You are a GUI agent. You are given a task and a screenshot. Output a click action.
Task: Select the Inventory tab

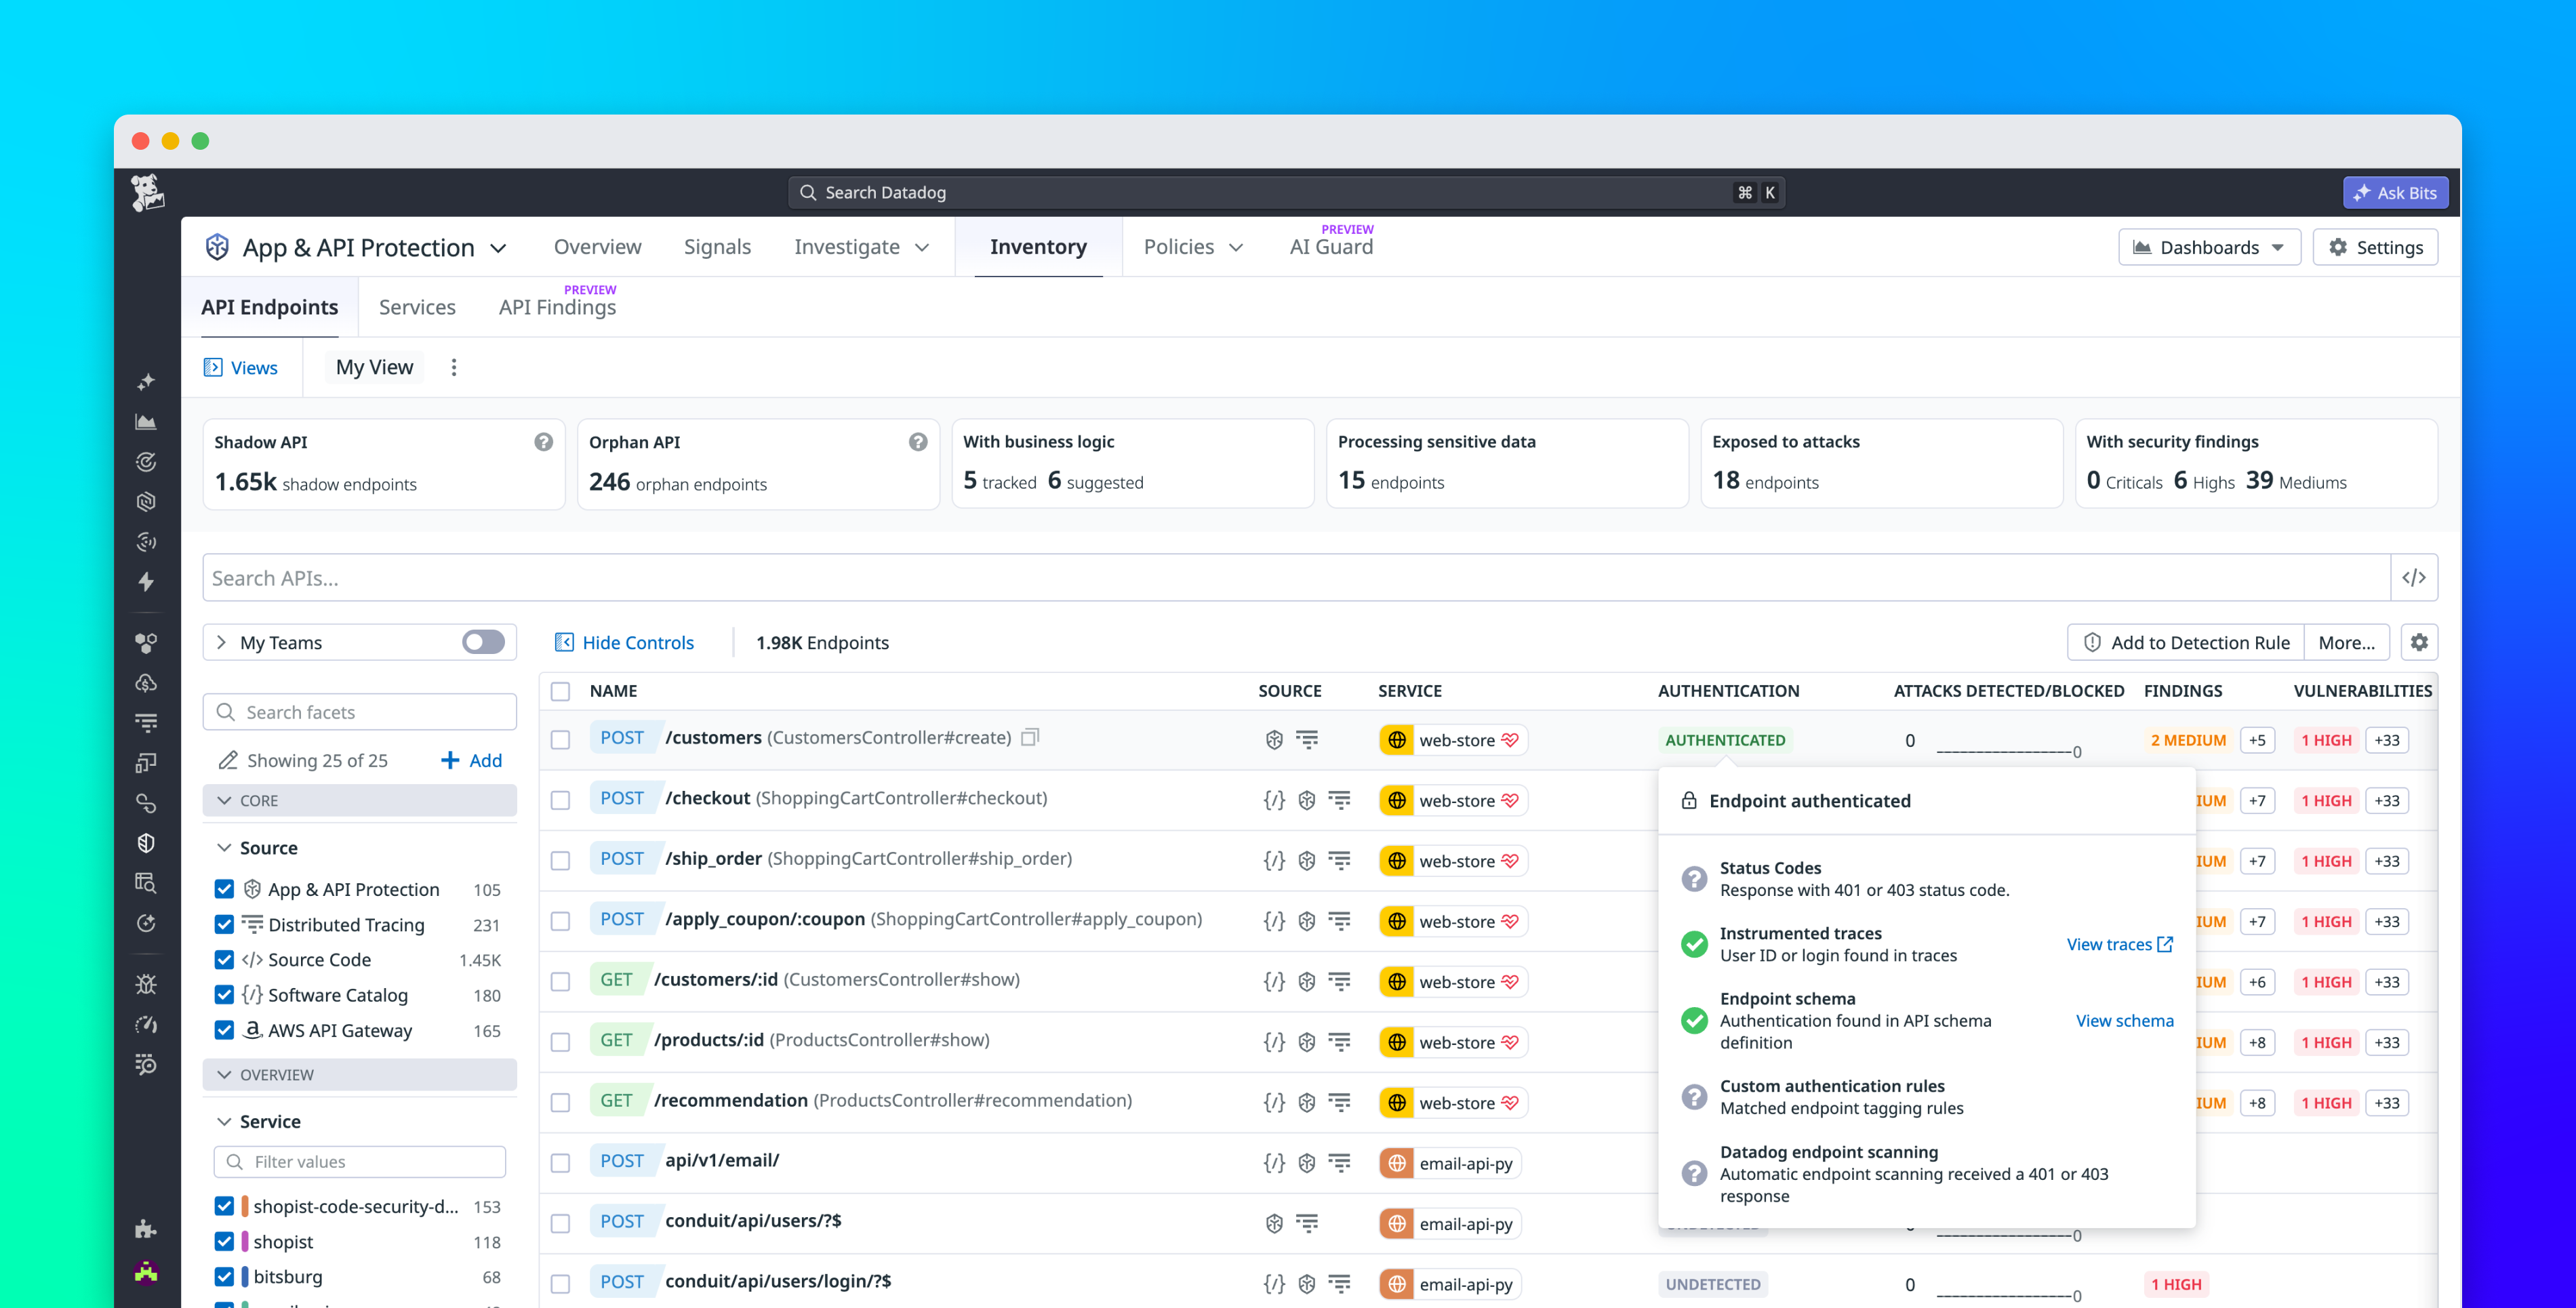[1038, 247]
